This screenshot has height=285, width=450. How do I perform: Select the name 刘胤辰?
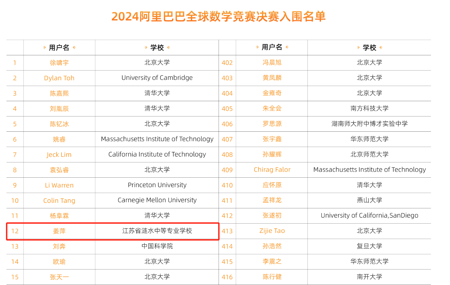tap(59, 109)
